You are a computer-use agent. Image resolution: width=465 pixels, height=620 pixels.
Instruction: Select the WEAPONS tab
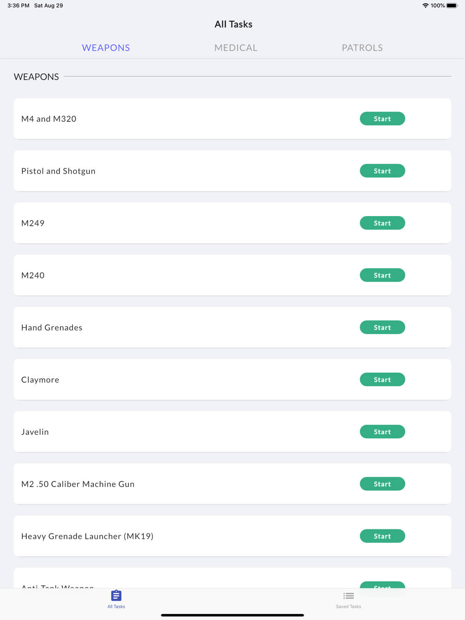tap(106, 48)
